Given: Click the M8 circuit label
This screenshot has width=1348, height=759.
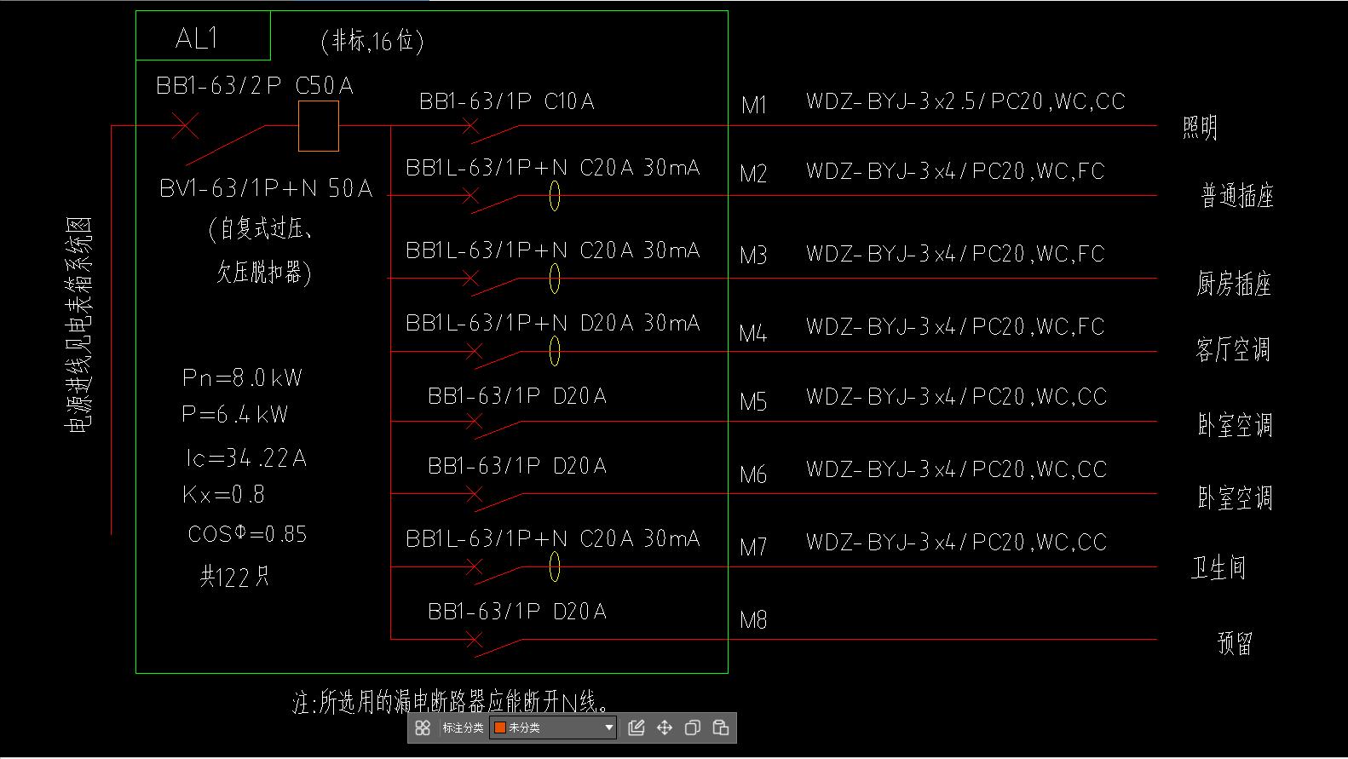Looking at the screenshot, I should pos(754,620).
